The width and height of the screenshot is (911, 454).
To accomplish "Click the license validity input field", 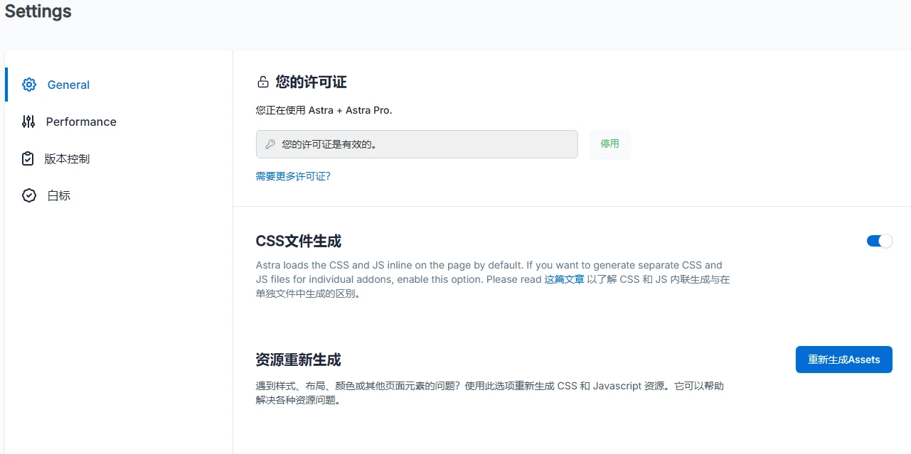I will tap(416, 144).
